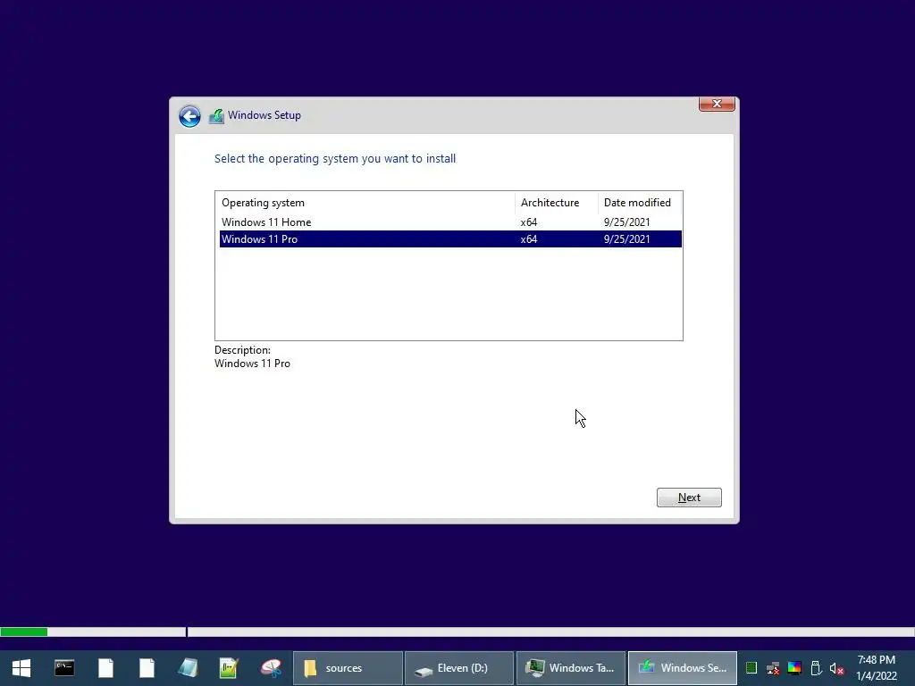Click the second blank document taskbar icon
The width and height of the screenshot is (915, 686).
click(147, 668)
